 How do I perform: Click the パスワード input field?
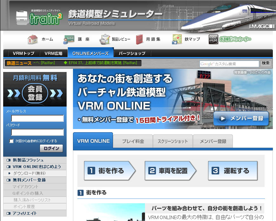click(x=37, y=132)
